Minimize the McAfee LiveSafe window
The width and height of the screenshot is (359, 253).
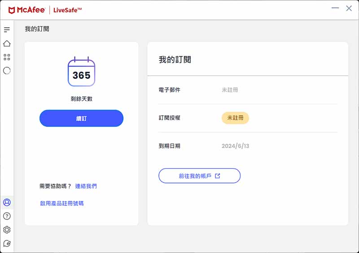point(335,8)
